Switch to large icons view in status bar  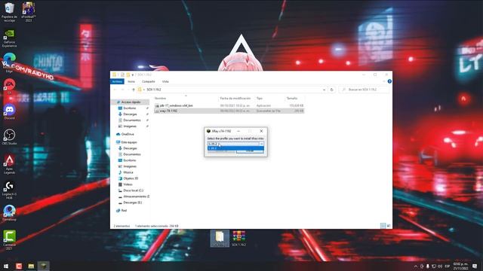[389, 226]
